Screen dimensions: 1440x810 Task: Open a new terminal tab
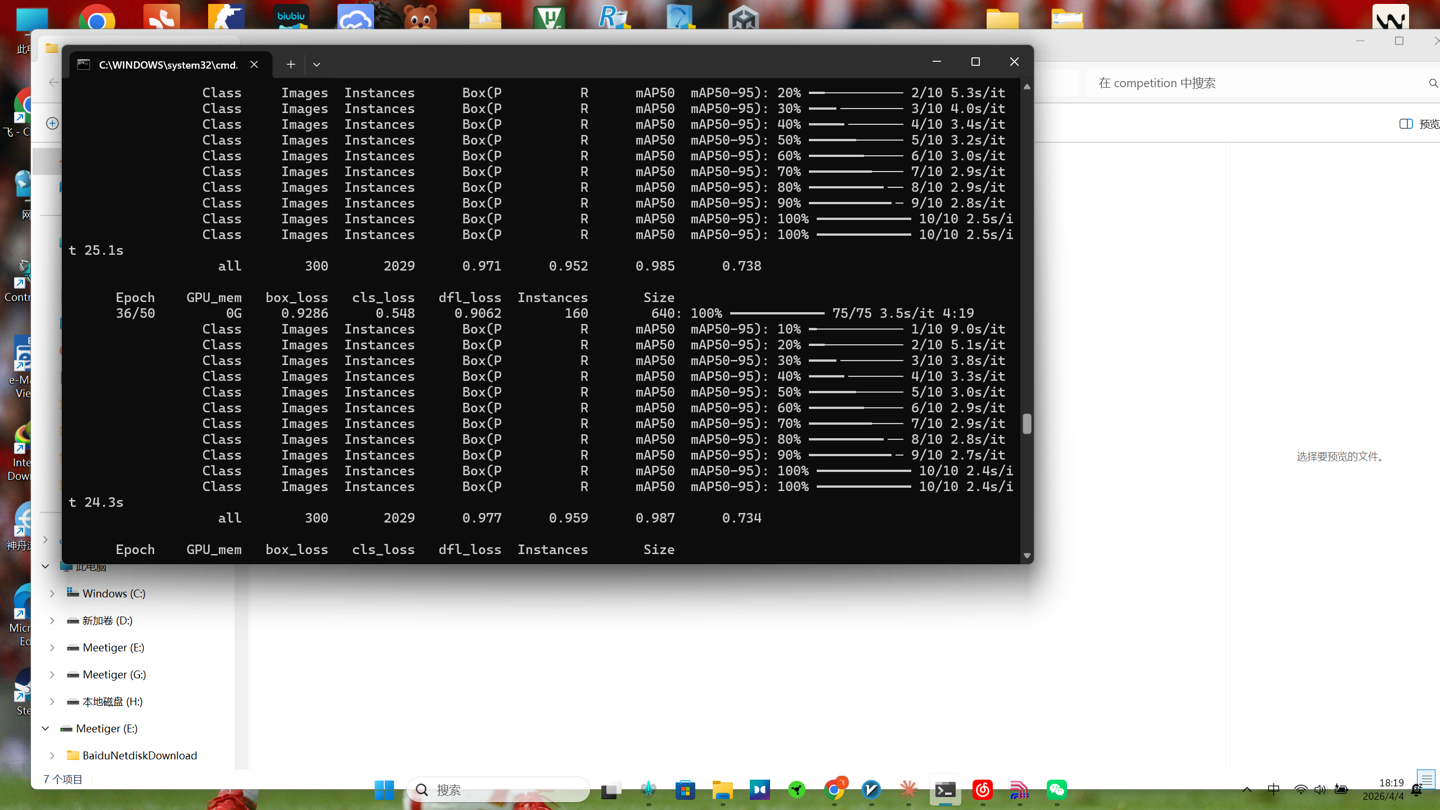(x=291, y=65)
